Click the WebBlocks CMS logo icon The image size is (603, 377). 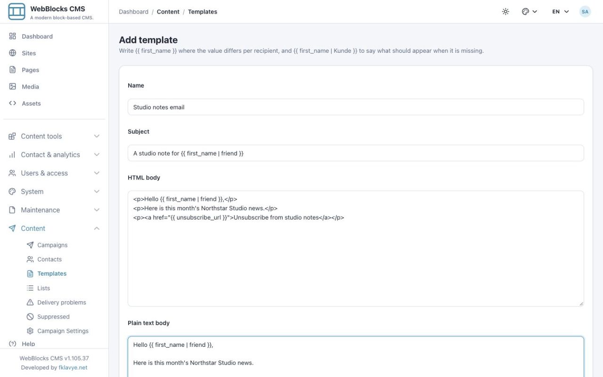pos(16,11)
